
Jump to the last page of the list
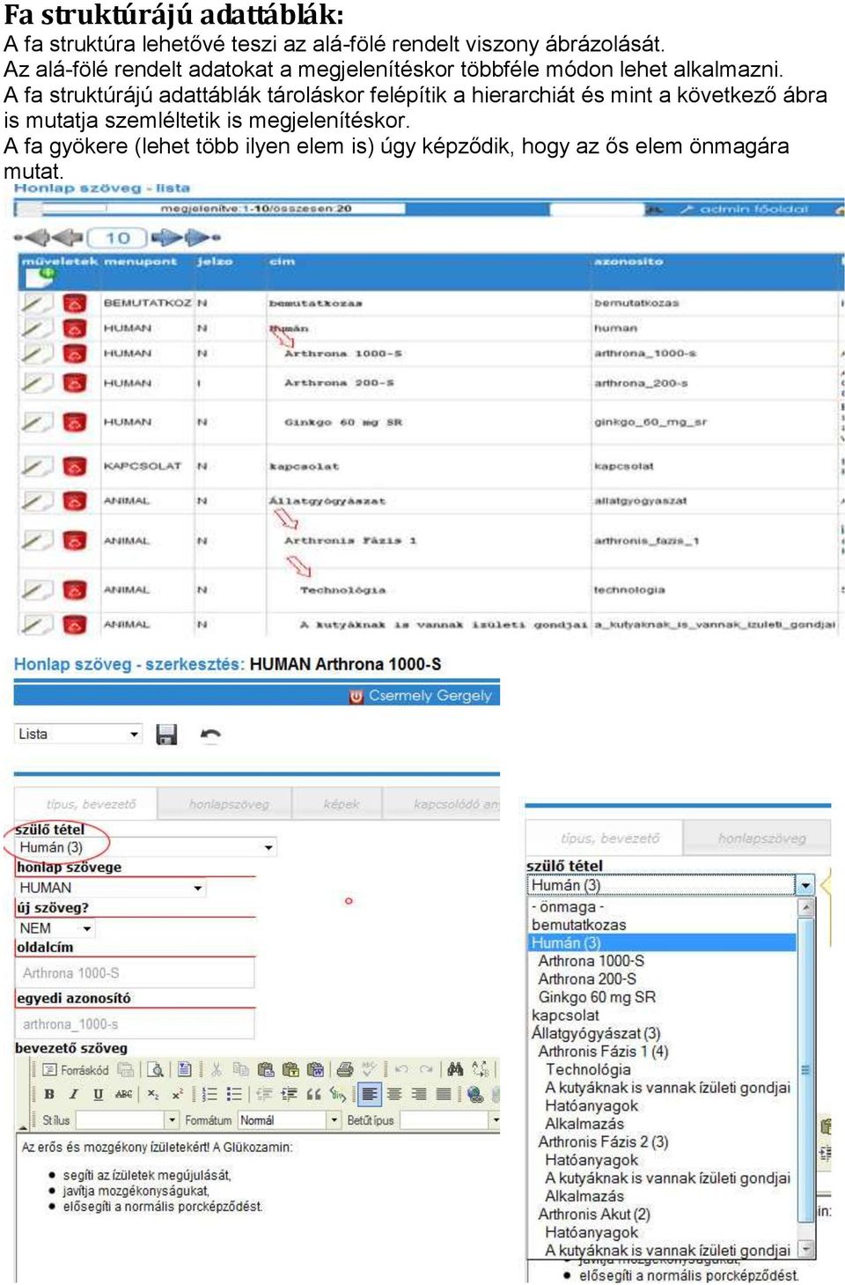[202, 237]
